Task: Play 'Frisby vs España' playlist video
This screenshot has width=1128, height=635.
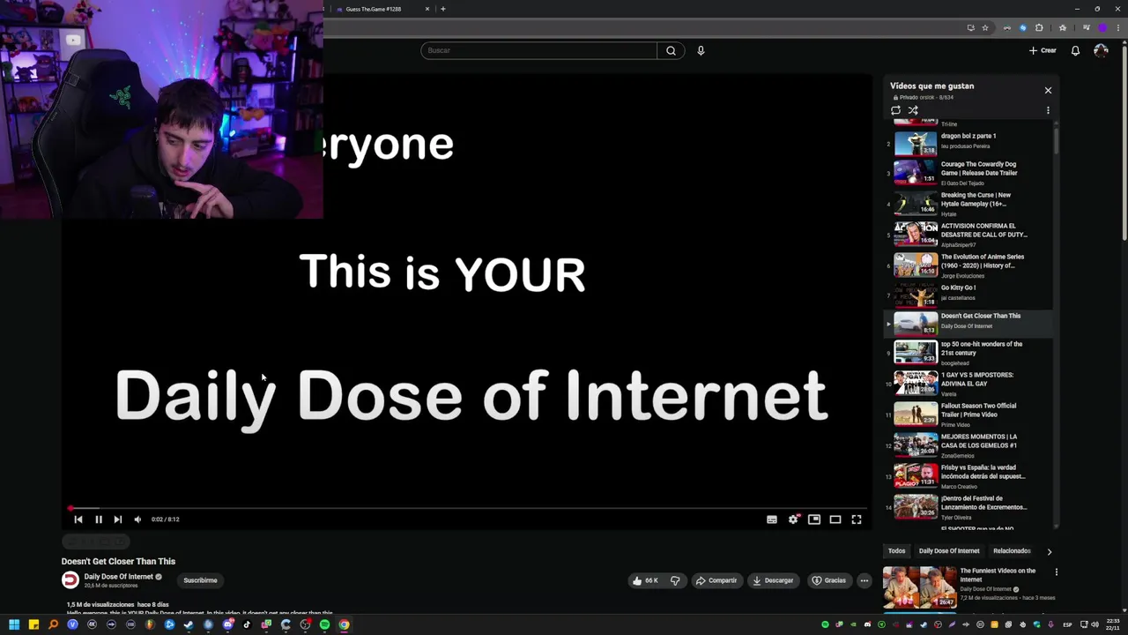Action: point(968,475)
